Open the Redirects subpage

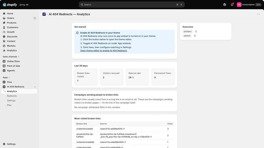tap(12, 96)
